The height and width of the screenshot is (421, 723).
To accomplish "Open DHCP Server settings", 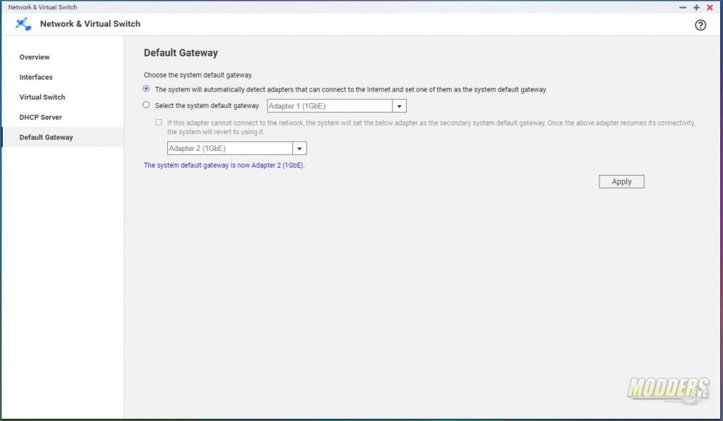I will [40, 117].
